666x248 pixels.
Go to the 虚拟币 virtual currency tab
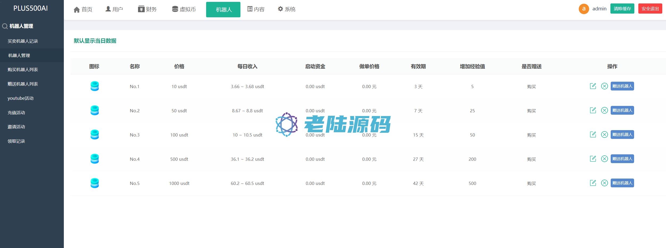pos(184,10)
